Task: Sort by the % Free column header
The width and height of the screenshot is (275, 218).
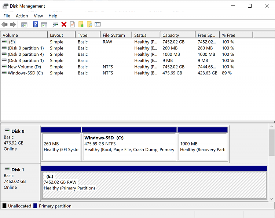Action: [x=236, y=35]
